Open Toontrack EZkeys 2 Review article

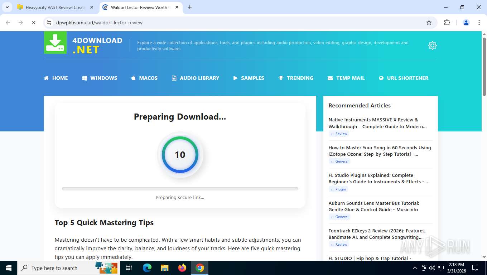tap(377, 234)
